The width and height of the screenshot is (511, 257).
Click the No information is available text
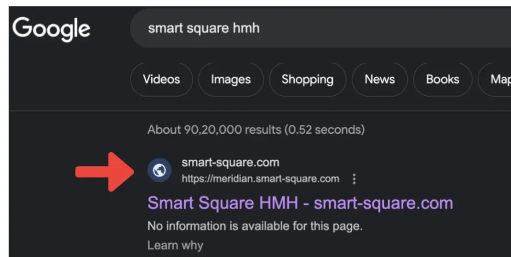pos(255,226)
